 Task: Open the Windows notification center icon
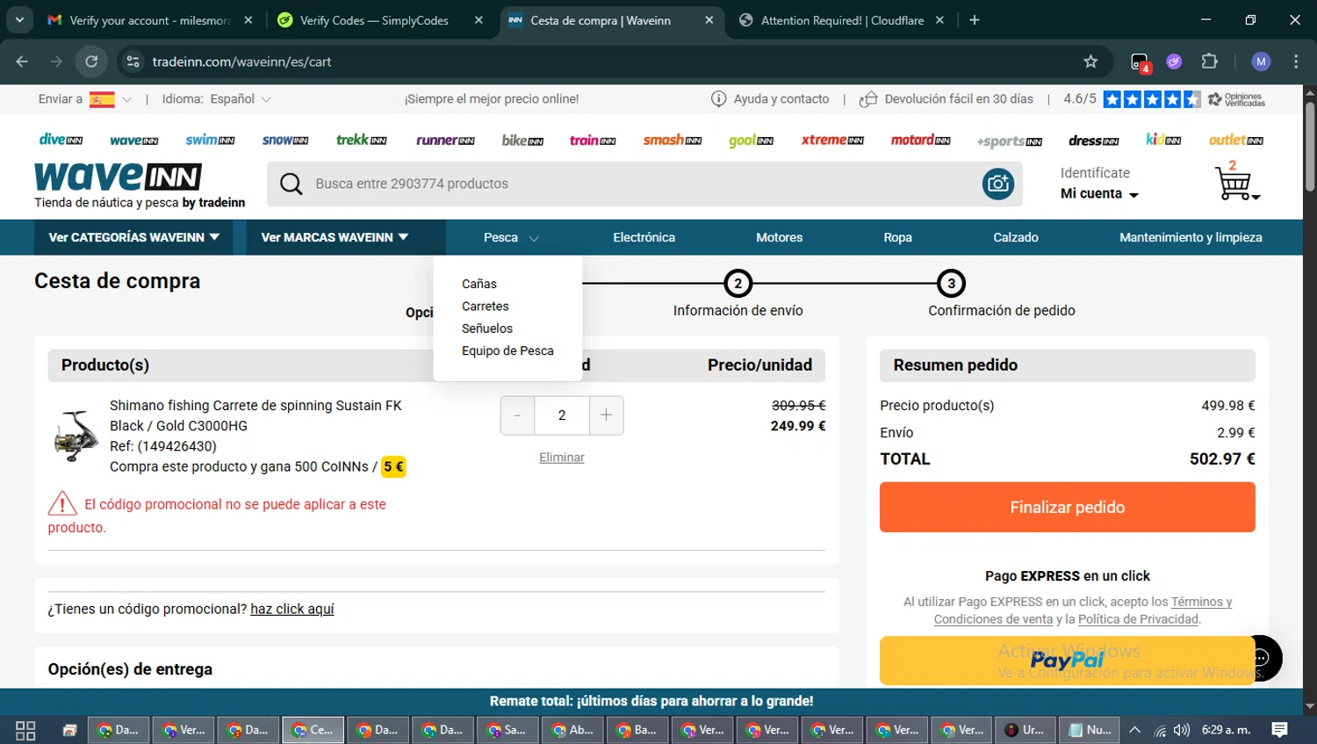click(x=1279, y=730)
